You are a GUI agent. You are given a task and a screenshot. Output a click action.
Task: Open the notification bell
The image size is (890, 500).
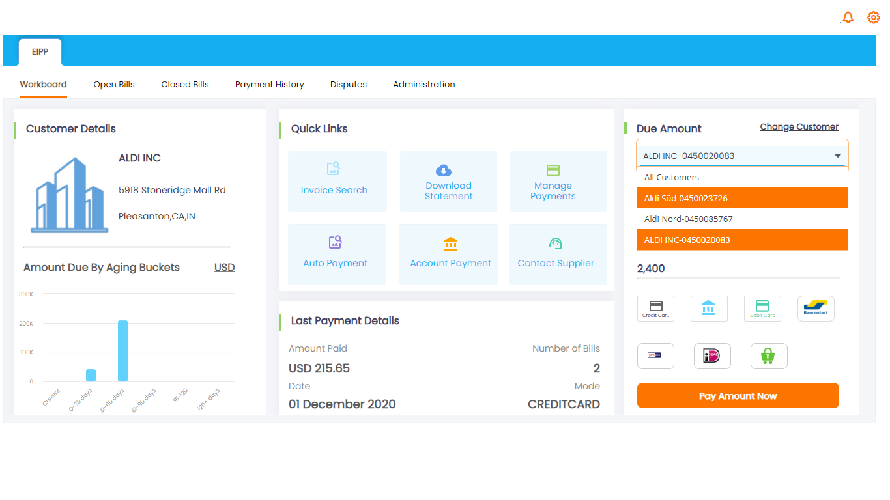[x=848, y=17]
